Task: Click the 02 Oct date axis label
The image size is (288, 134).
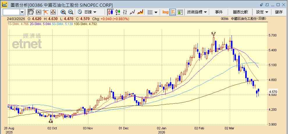Action: click(x=52, y=128)
